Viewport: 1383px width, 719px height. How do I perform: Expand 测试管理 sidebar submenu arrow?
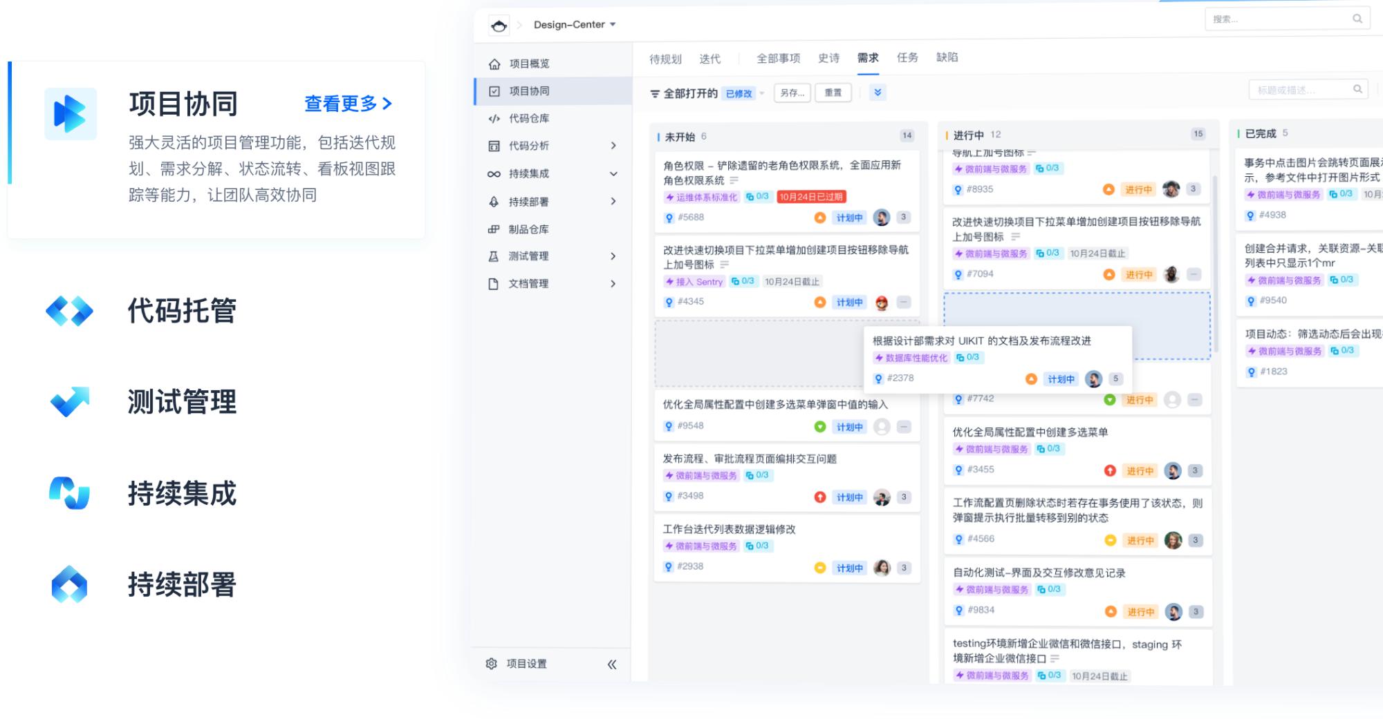tap(613, 256)
